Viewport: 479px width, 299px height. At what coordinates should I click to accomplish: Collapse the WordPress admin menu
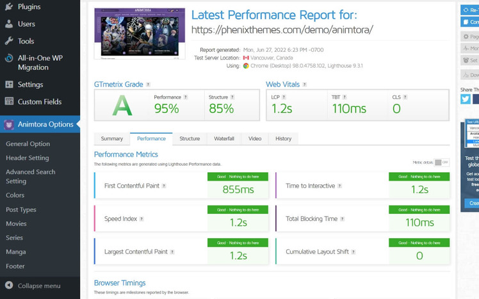[x=39, y=286]
